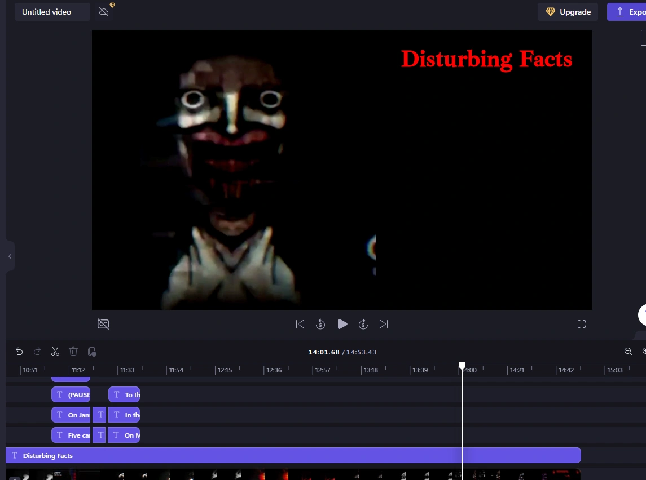The height and width of the screenshot is (480, 646).
Task: Click the Upgrade button
Action: (568, 12)
